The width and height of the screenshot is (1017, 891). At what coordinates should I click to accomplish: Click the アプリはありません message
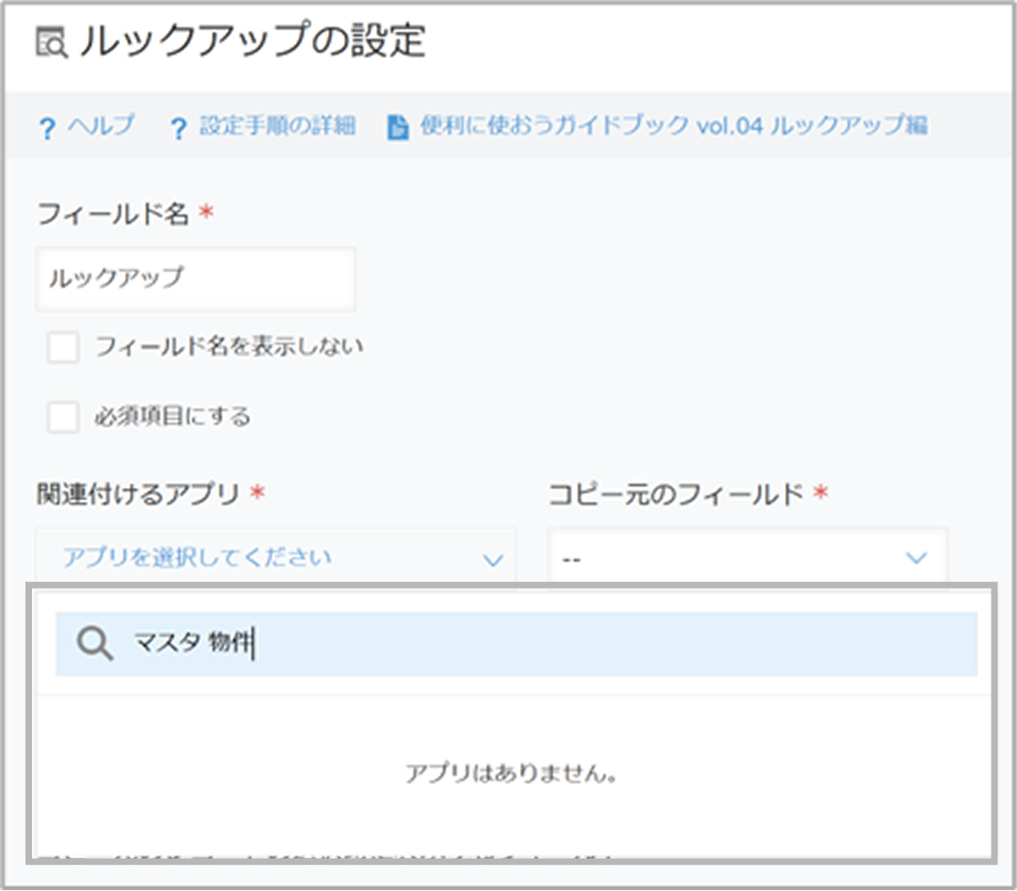pyautogui.click(x=511, y=773)
